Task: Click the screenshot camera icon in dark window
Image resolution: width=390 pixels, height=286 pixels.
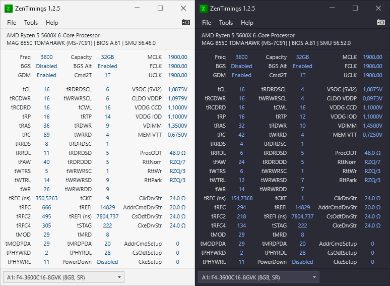Action: coord(381,22)
